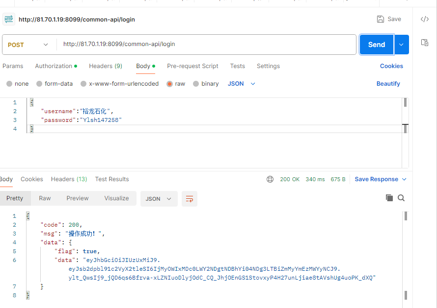Screen dimensions: 437x308
Task: Open the request info panel icon
Action: pyautogui.click(x=424, y=43)
